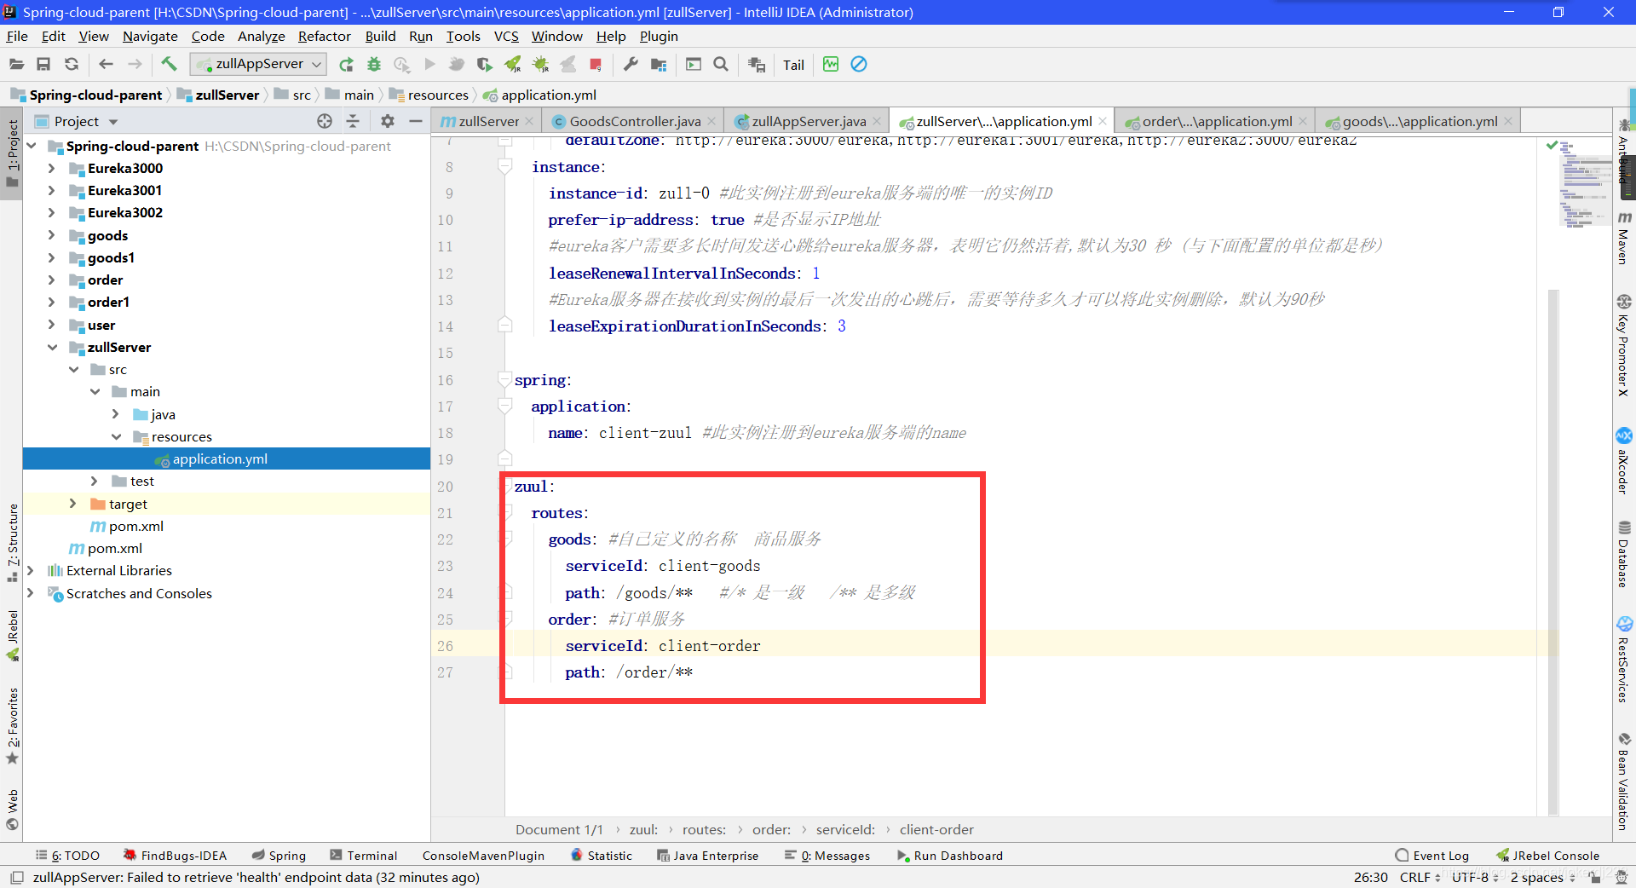Open the Project view selector dropdown

(x=77, y=121)
